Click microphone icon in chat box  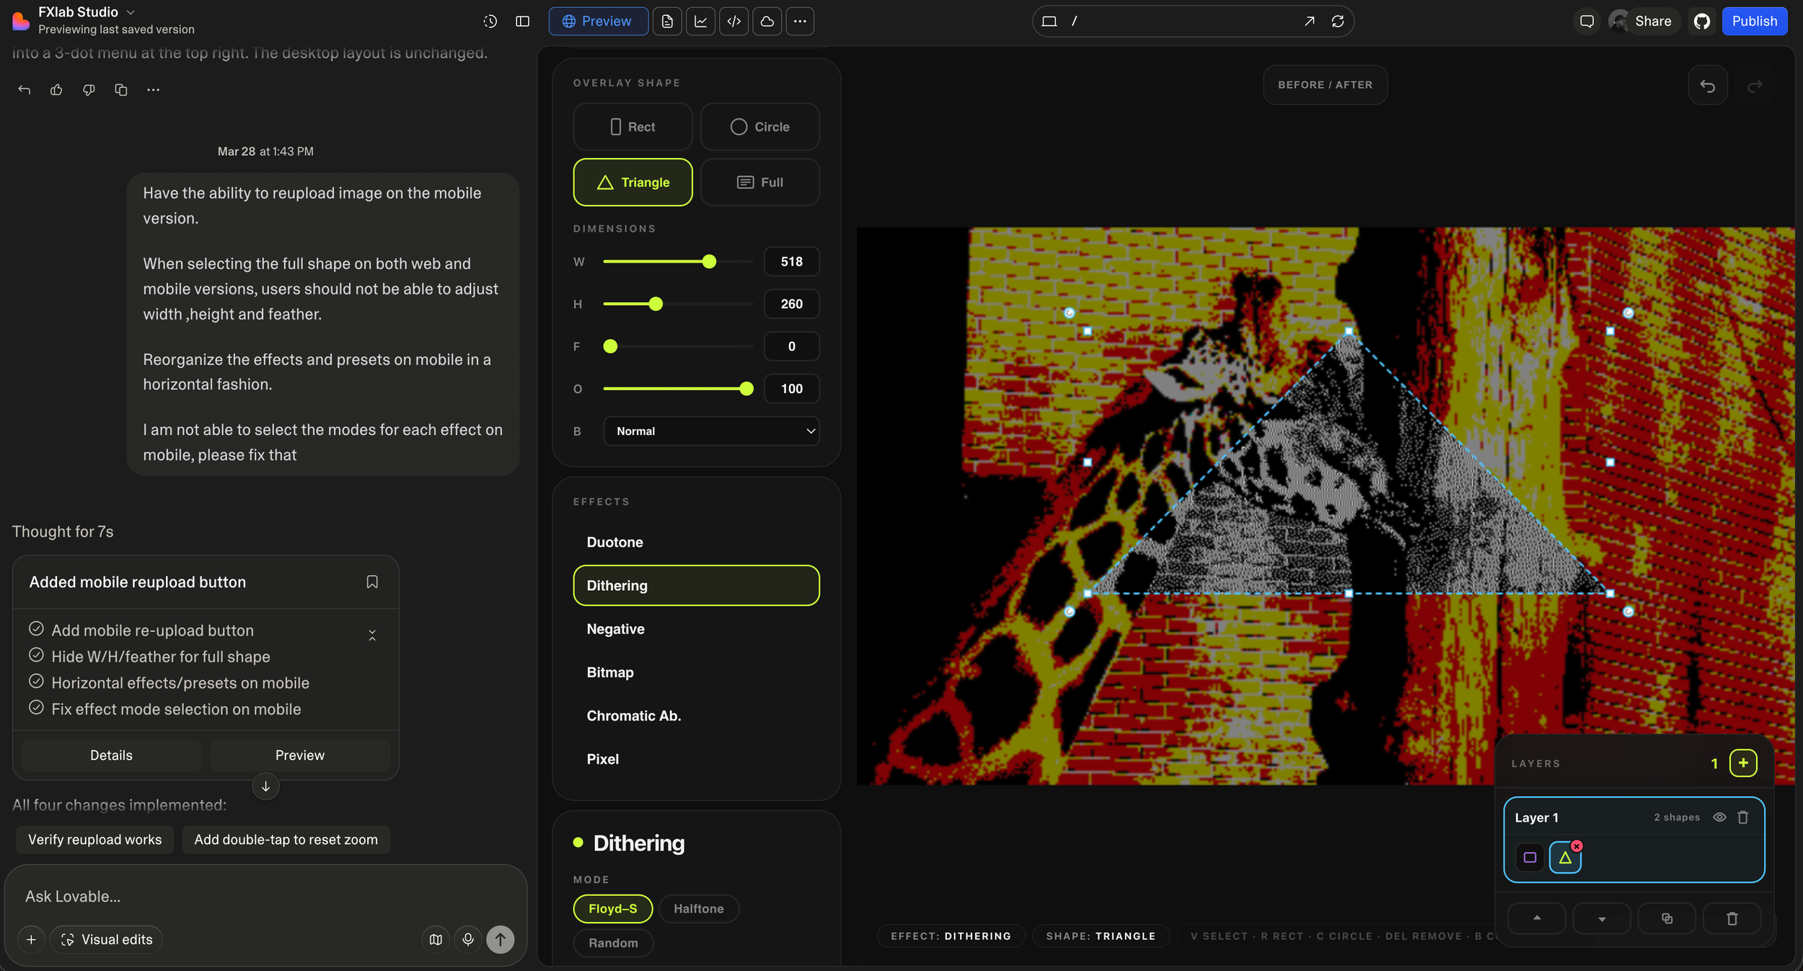(468, 939)
